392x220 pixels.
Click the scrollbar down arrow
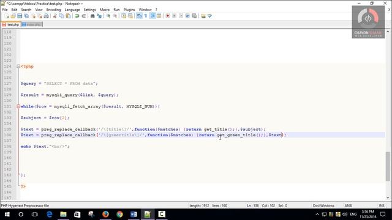click(x=388, y=197)
